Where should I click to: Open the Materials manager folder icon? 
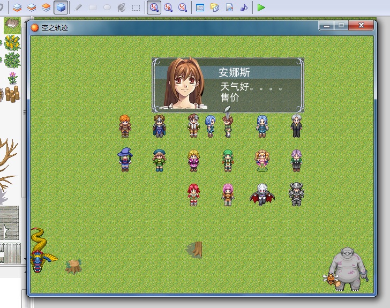click(x=215, y=7)
